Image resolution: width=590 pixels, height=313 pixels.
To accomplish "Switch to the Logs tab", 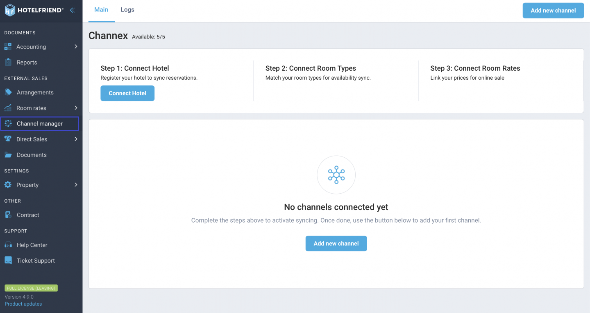I will [127, 10].
